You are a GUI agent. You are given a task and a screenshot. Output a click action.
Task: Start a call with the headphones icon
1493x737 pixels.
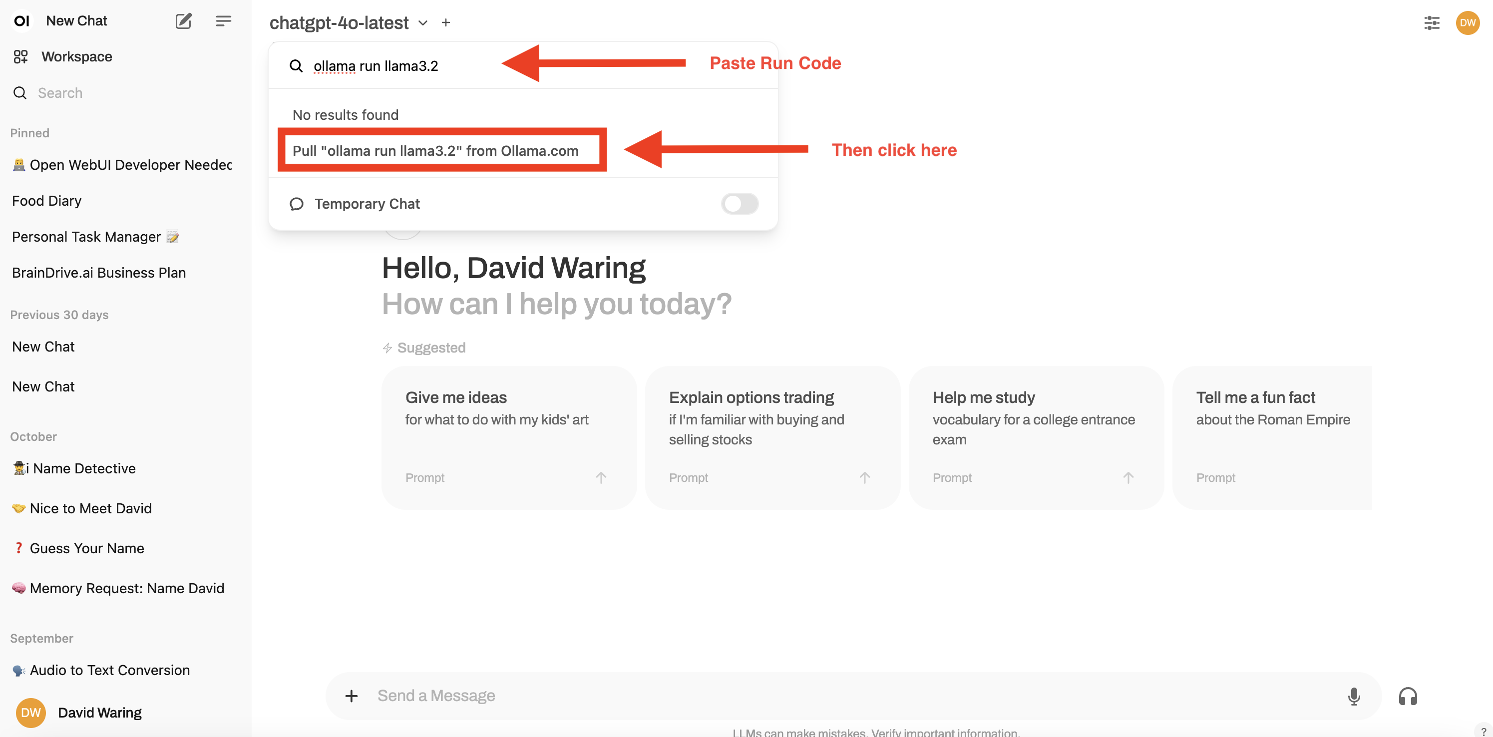tap(1407, 695)
